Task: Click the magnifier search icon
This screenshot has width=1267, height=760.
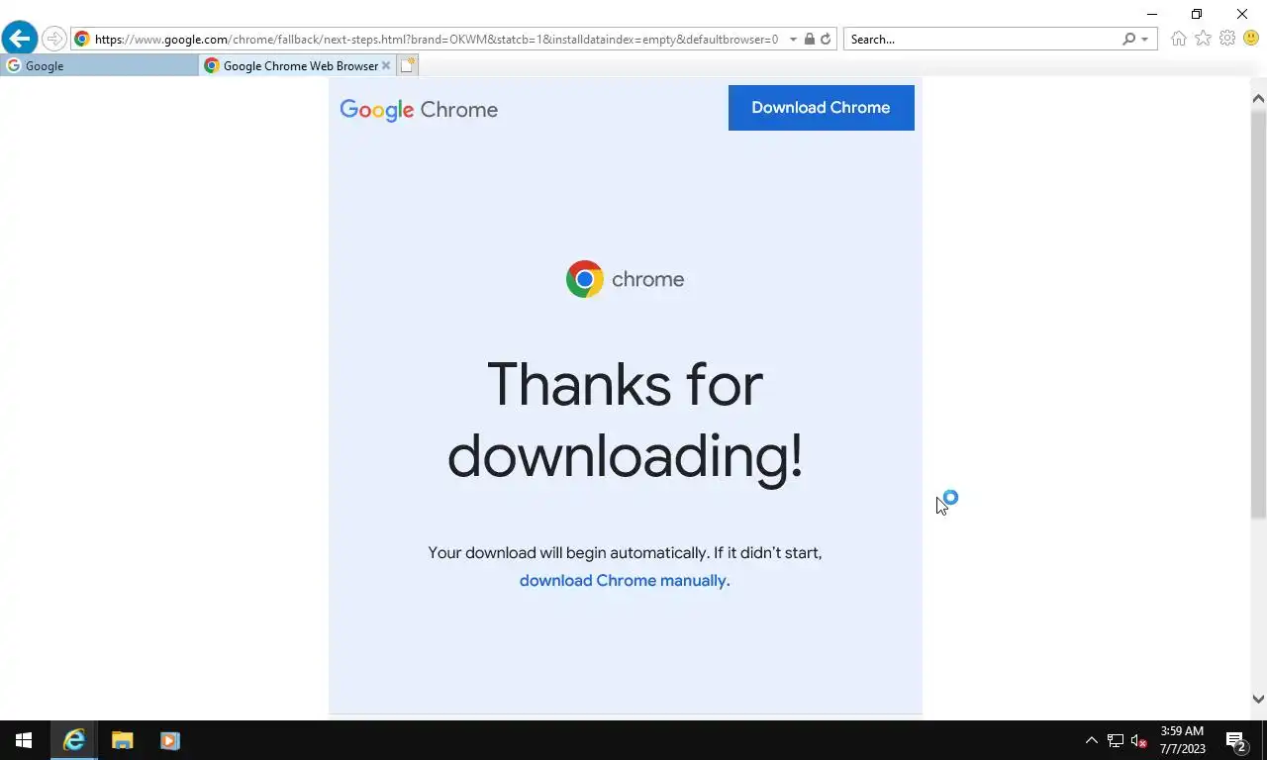Action: (x=1128, y=39)
